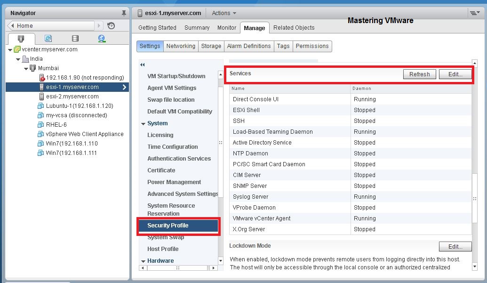
Task: Click the Win7(192.168.1.111 VM icon
Action: [40, 153]
